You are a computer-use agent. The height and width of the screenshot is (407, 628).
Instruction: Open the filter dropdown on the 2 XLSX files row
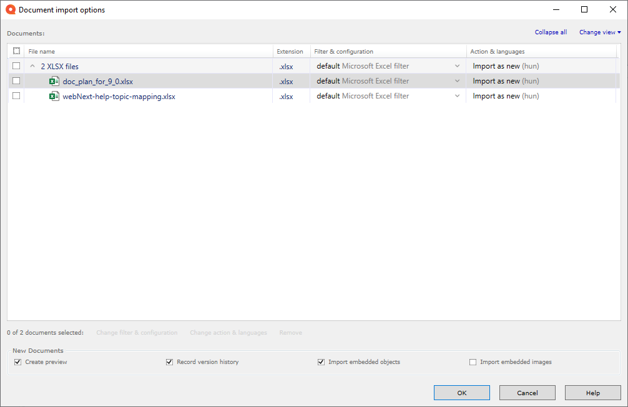pos(458,66)
